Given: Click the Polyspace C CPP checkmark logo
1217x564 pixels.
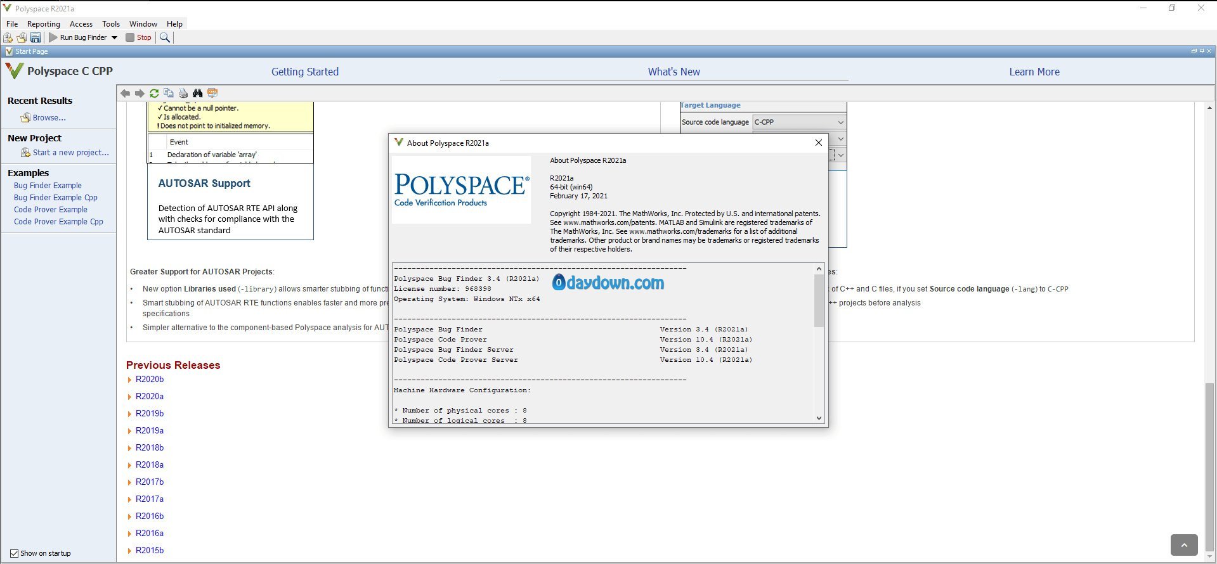Looking at the screenshot, I should click(x=14, y=71).
